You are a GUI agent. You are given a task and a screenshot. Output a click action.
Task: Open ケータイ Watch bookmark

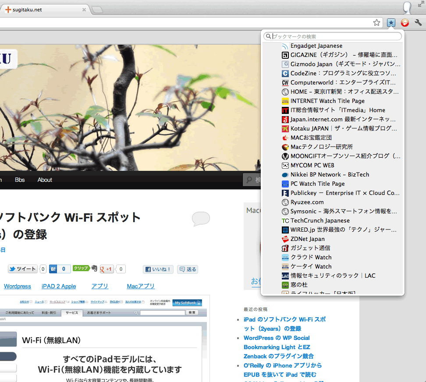click(x=333, y=267)
